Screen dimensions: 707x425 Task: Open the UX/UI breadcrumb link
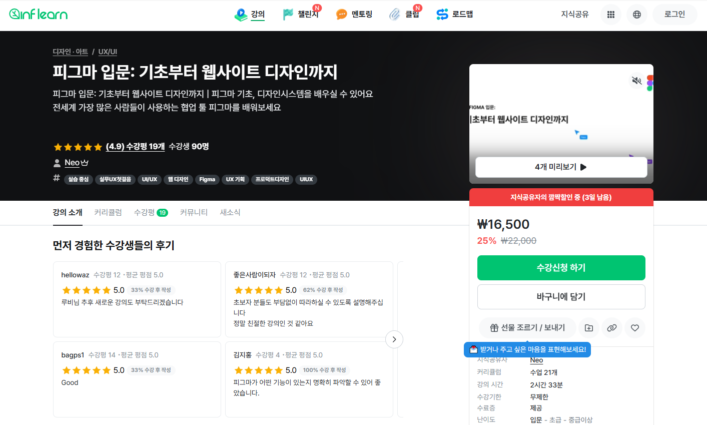[108, 52]
